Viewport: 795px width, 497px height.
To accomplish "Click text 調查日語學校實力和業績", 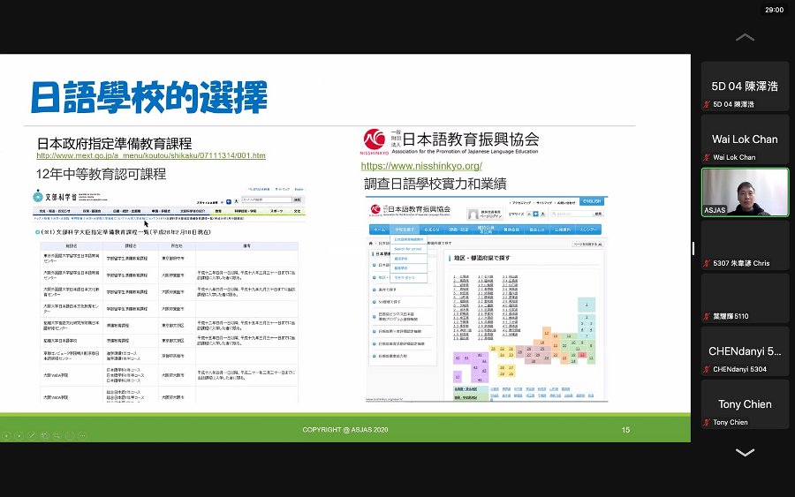I will pyautogui.click(x=435, y=184).
